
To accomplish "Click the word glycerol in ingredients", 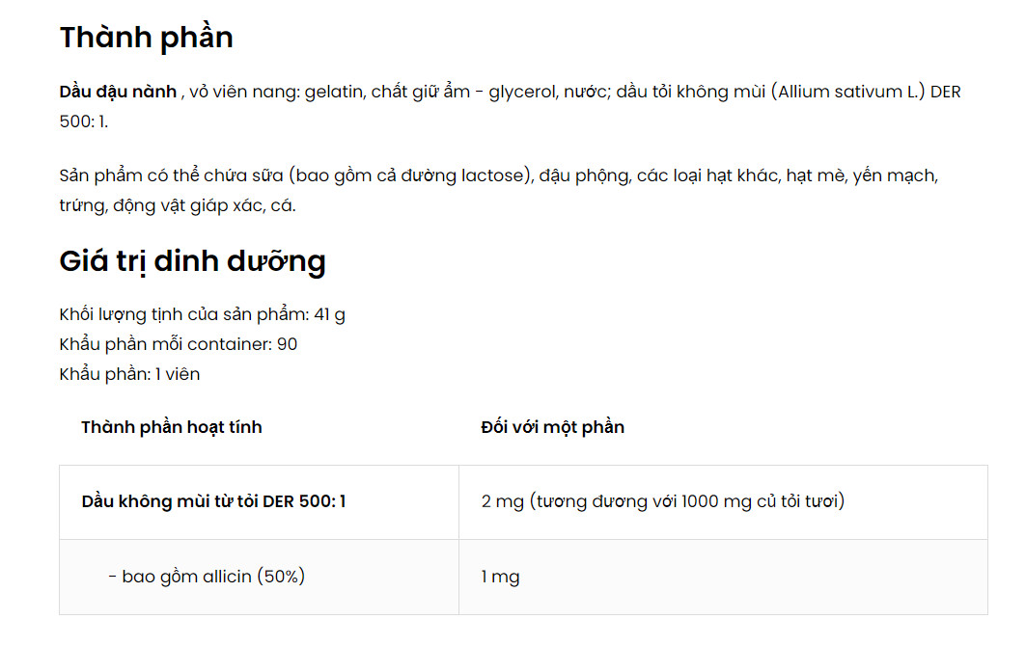I will (x=521, y=92).
